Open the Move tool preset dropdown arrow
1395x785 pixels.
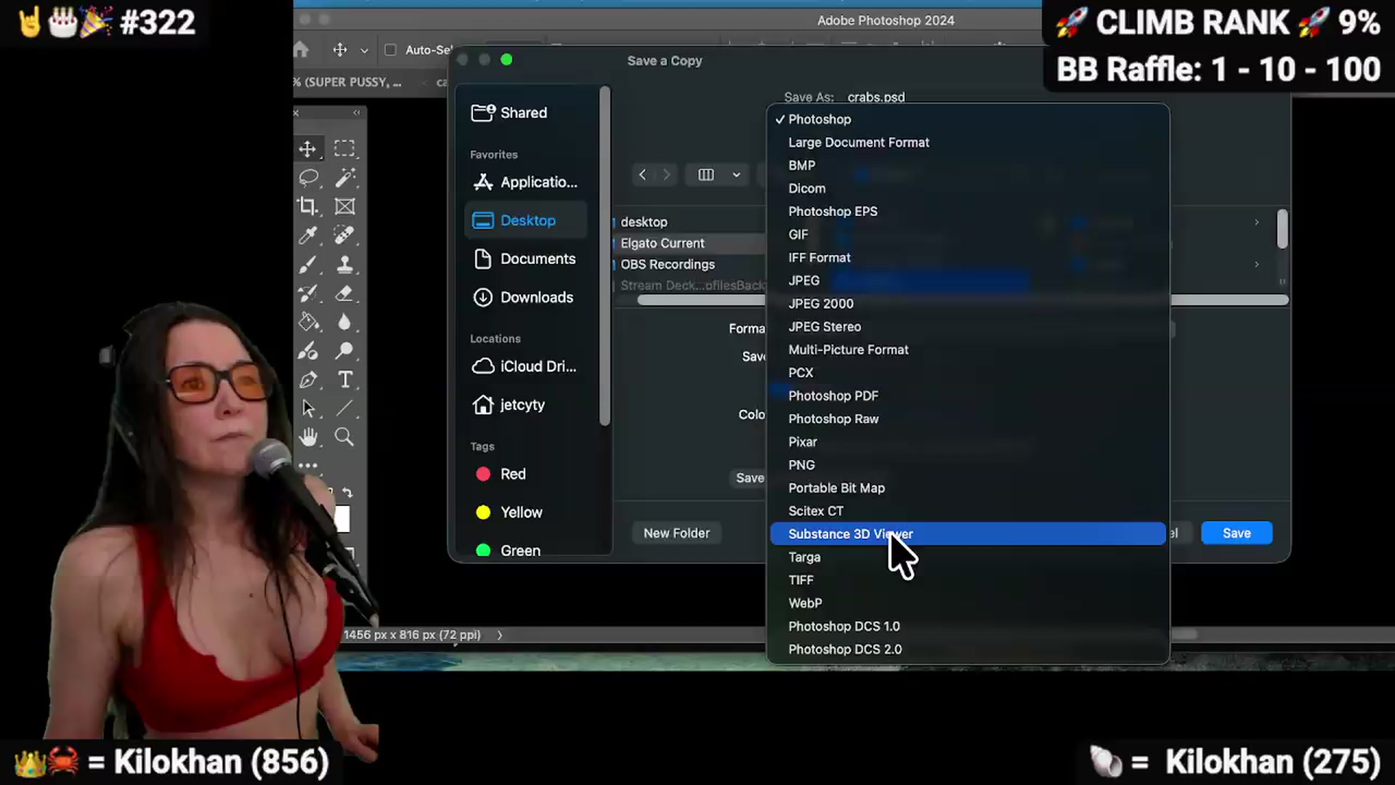point(364,50)
